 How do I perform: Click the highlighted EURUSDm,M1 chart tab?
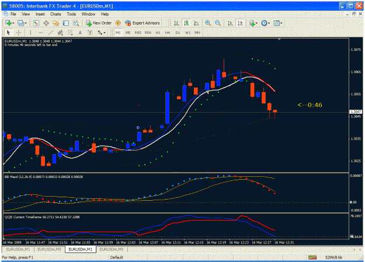point(81,249)
